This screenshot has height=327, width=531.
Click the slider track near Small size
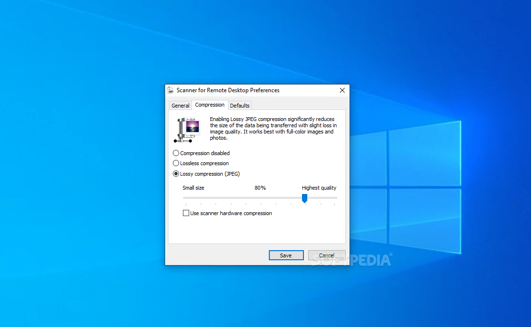tap(192, 197)
